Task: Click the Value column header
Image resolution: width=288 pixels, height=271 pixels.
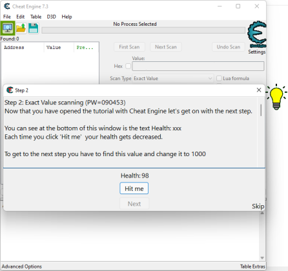Action: (59, 47)
